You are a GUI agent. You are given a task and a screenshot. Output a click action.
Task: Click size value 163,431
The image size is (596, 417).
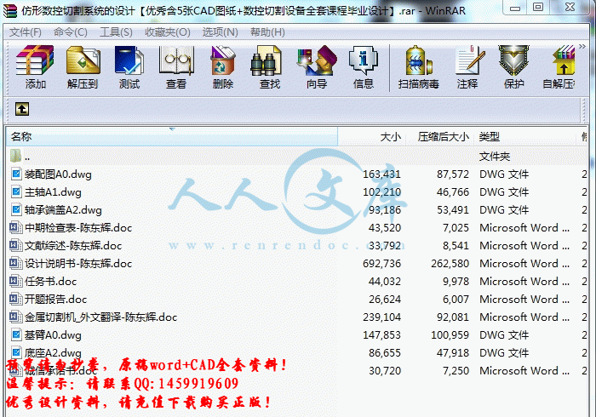pyautogui.click(x=381, y=174)
